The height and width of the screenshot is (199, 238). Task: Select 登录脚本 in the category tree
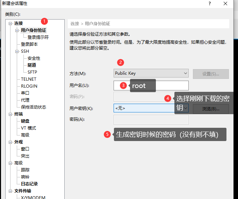pos(29,44)
